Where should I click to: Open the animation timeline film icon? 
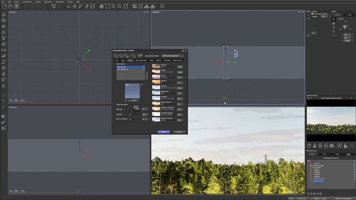(92, 6)
